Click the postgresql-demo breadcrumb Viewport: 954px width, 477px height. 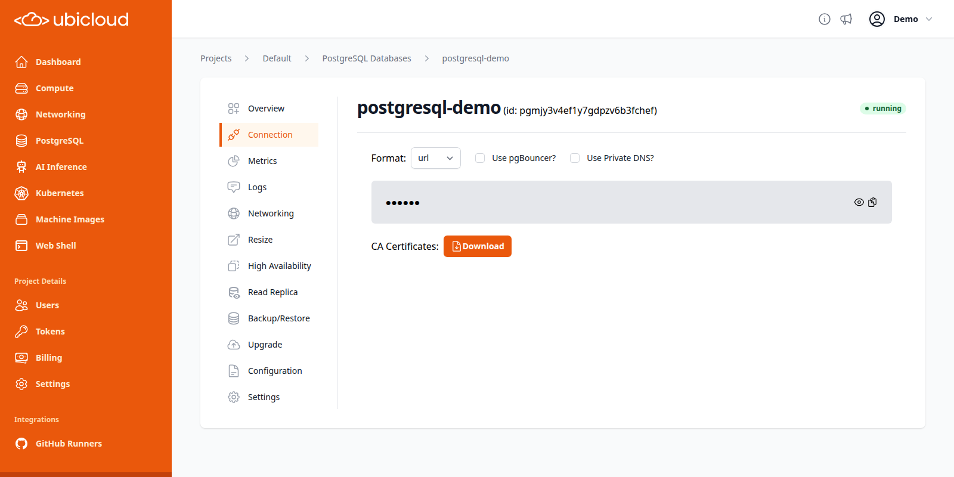point(476,58)
